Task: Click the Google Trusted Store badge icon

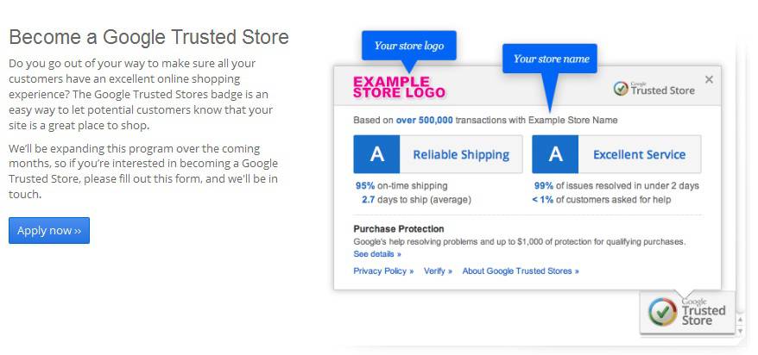Action: 687,312
